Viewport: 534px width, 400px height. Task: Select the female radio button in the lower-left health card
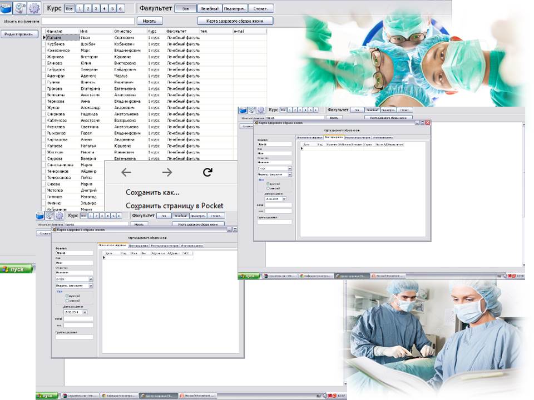coord(67,301)
